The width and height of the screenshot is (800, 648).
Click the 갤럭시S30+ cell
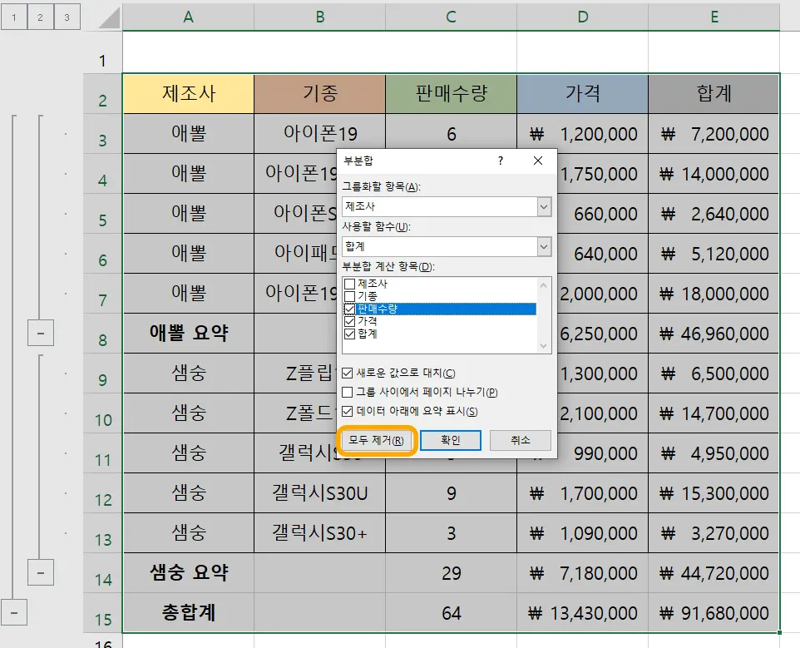320,533
